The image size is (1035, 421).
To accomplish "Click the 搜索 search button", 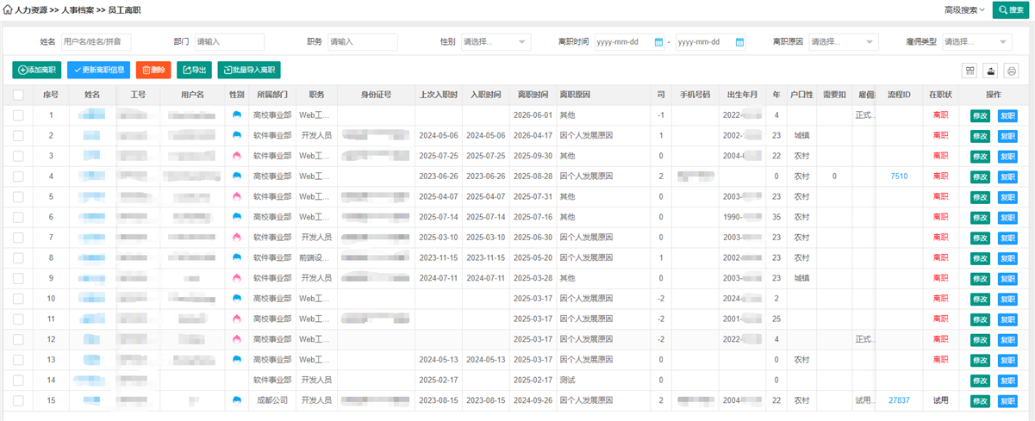I will (x=1012, y=10).
